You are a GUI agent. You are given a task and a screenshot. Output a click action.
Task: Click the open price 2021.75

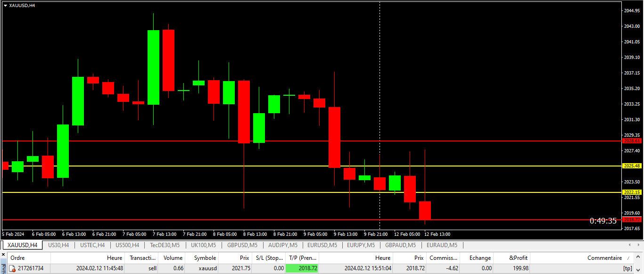coord(241,268)
